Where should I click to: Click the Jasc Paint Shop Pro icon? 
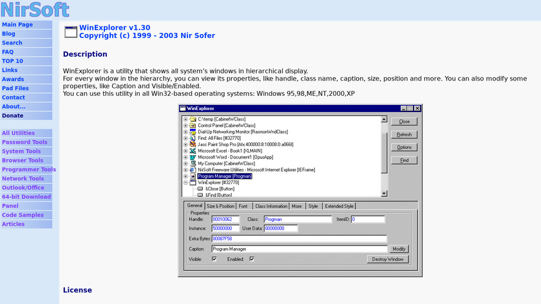click(193, 144)
